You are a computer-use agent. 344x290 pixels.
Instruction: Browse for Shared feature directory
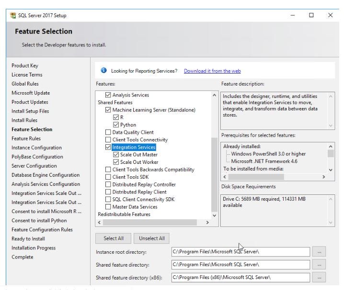(x=319, y=264)
